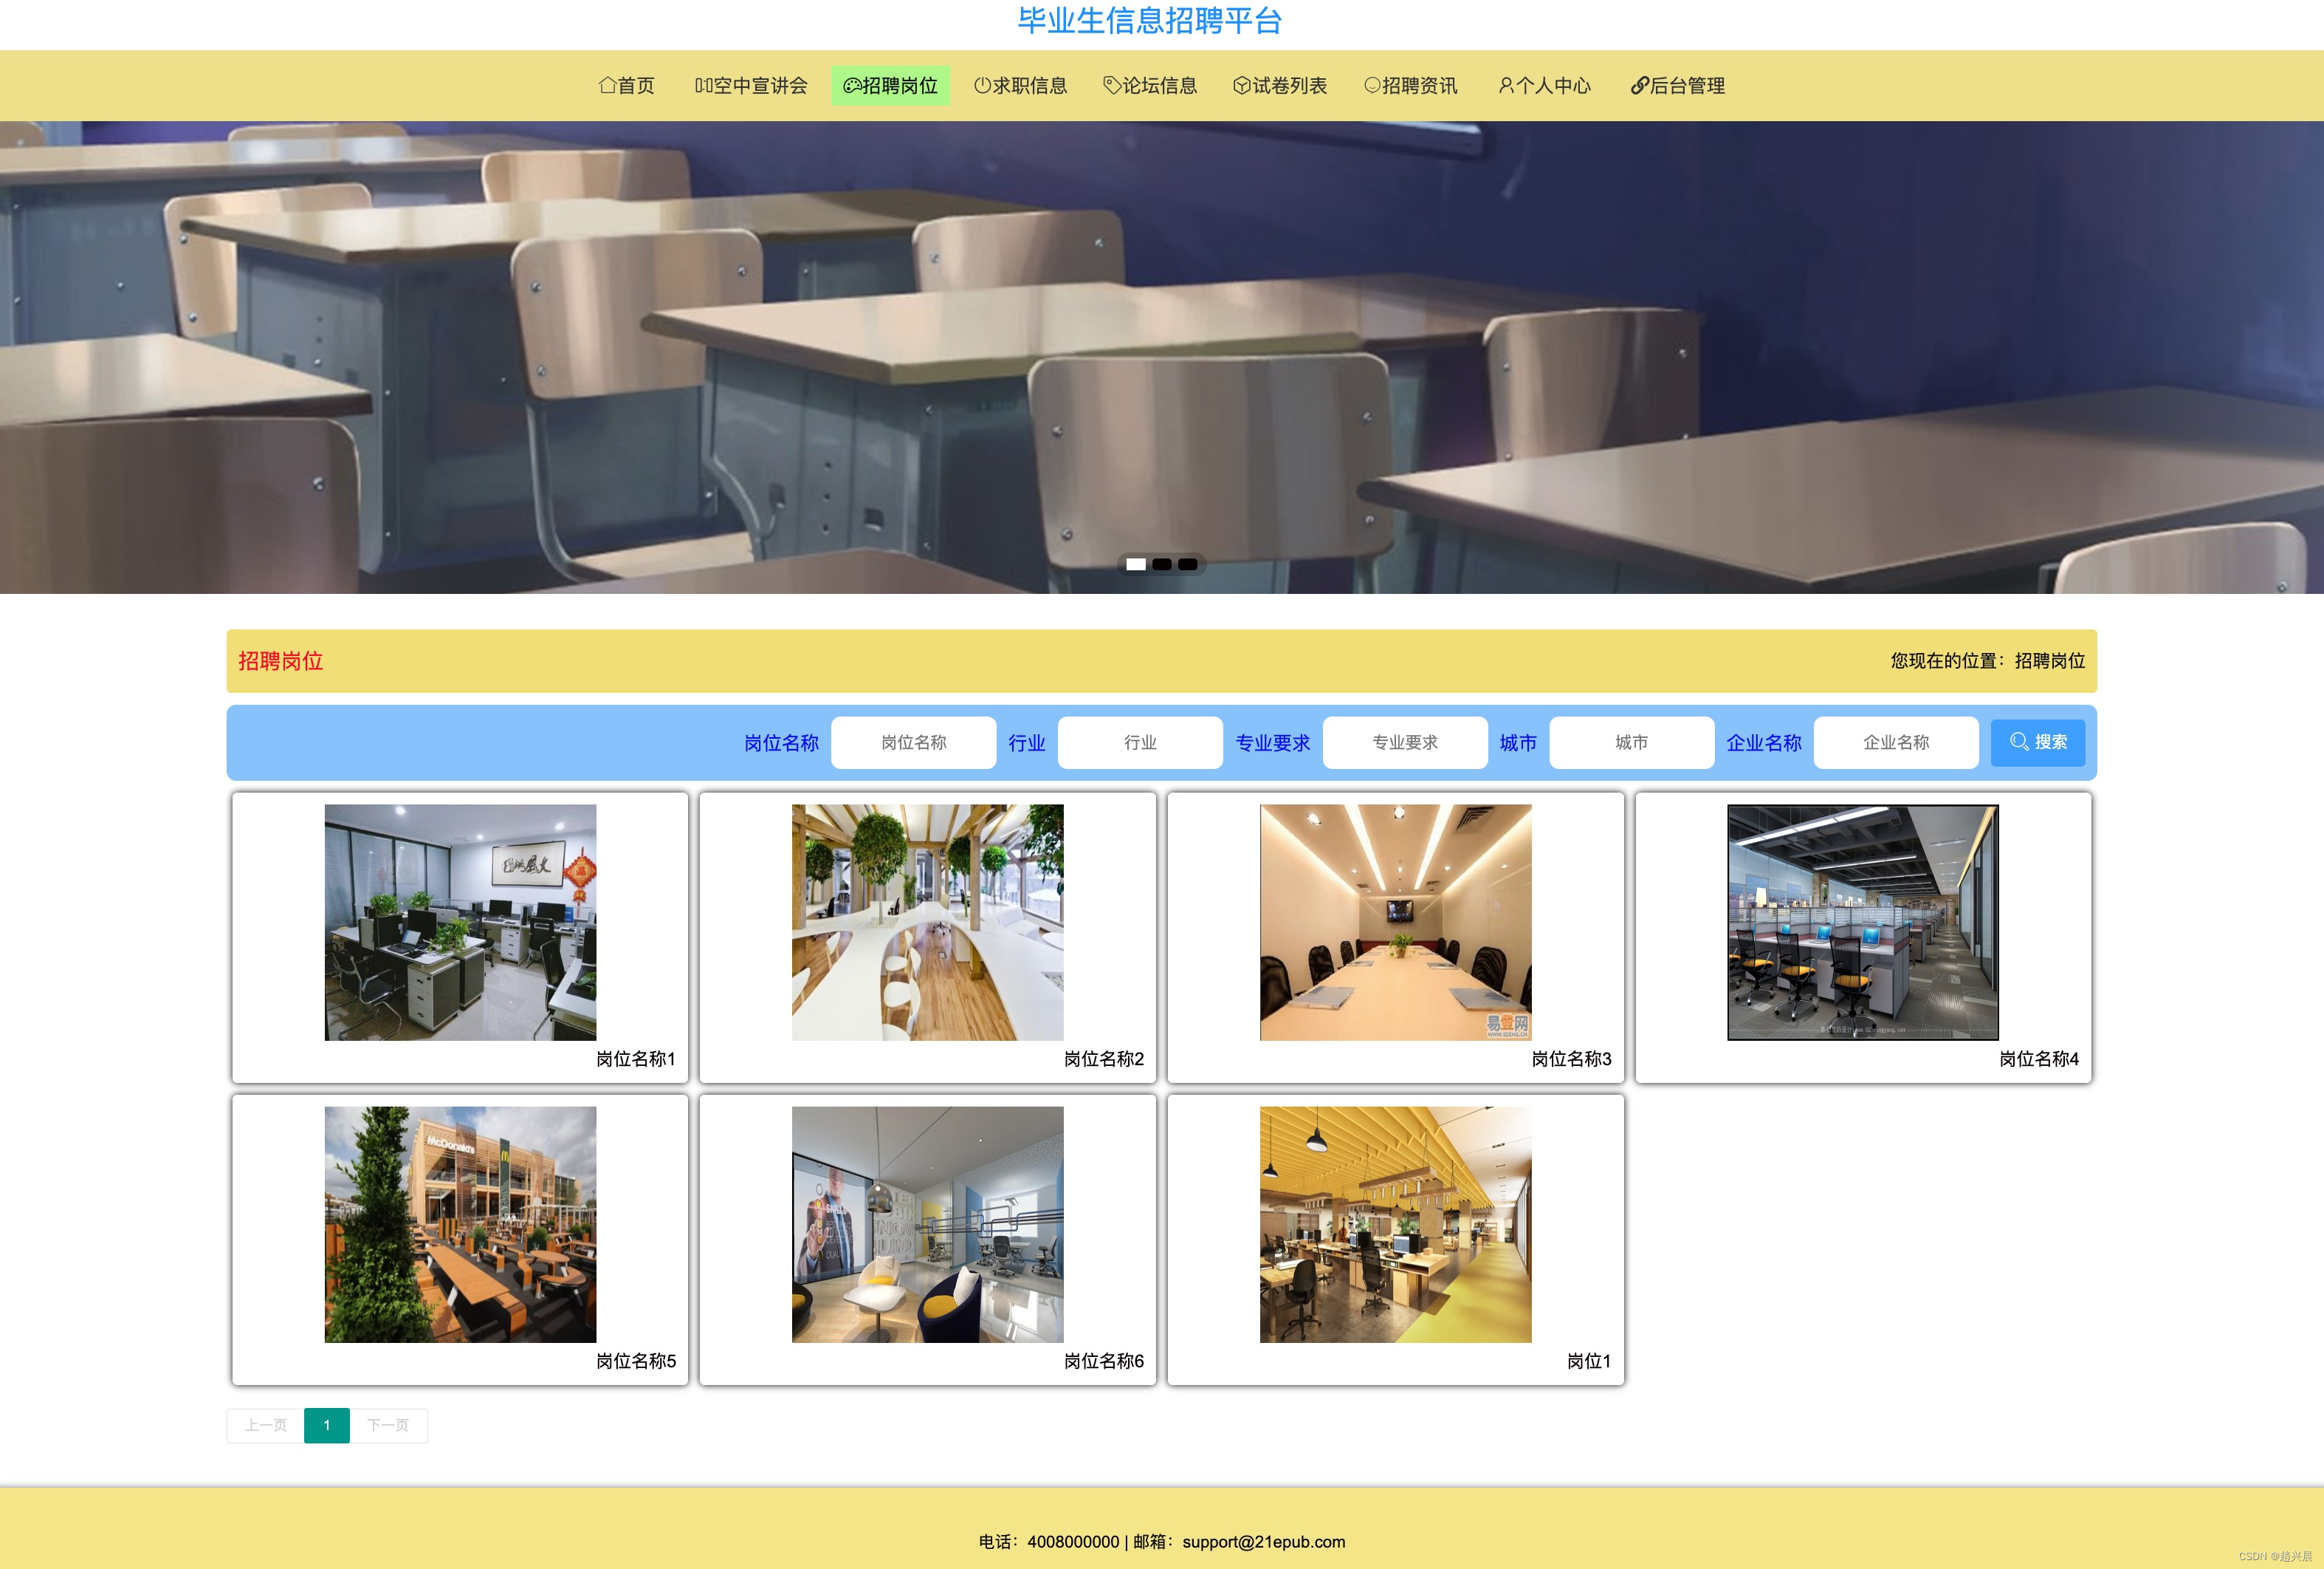Open the 岗位名称6 lounge thumbnail
The image size is (2324, 1569).
[928, 1225]
